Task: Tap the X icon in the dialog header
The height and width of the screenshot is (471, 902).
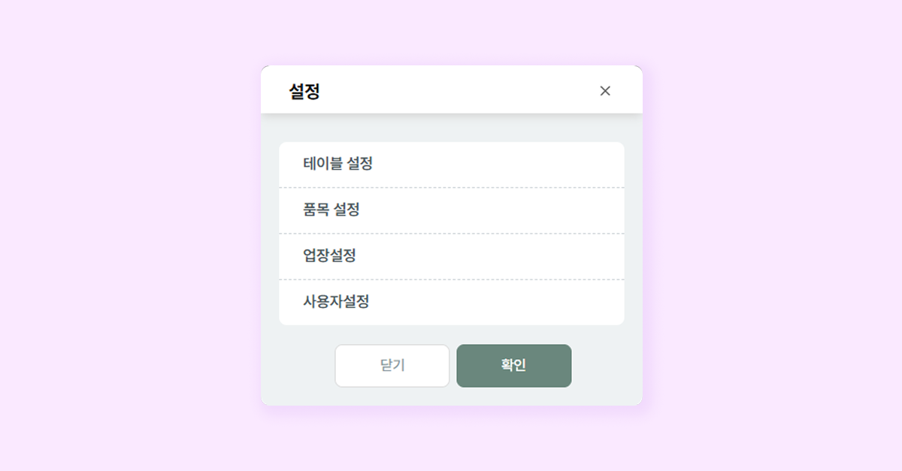Action: (605, 91)
